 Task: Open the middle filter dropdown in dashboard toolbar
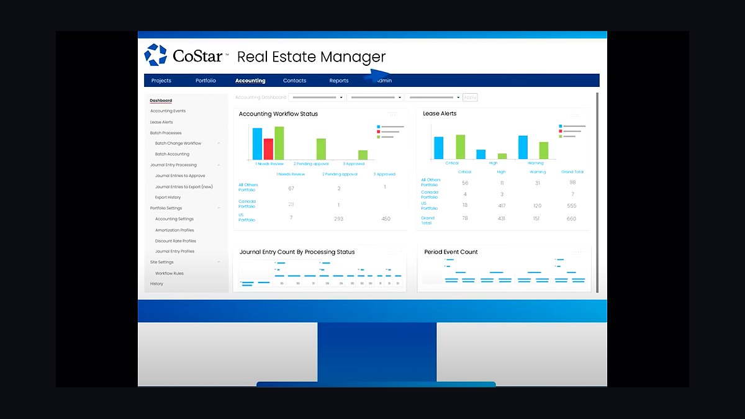coord(375,97)
